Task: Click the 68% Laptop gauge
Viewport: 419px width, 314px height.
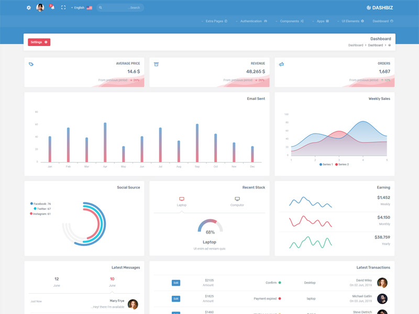Action: tap(210, 228)
